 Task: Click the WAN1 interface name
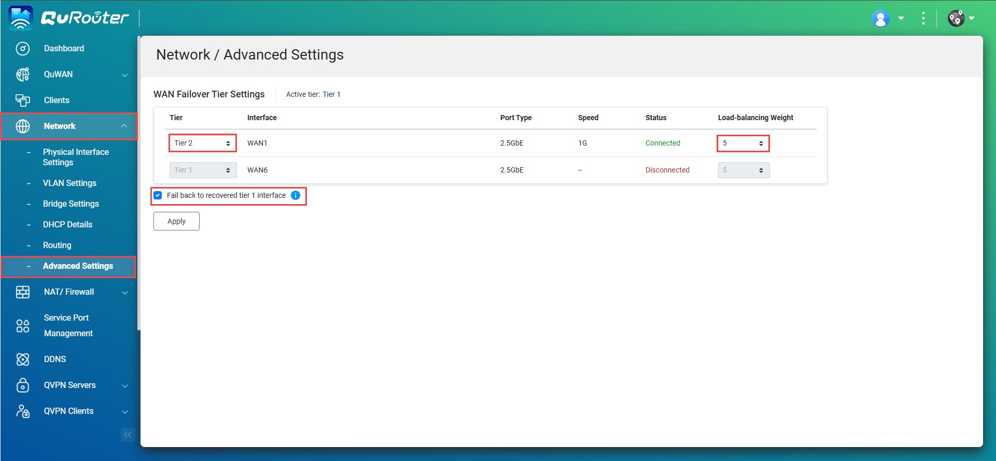tap(257, 143)
